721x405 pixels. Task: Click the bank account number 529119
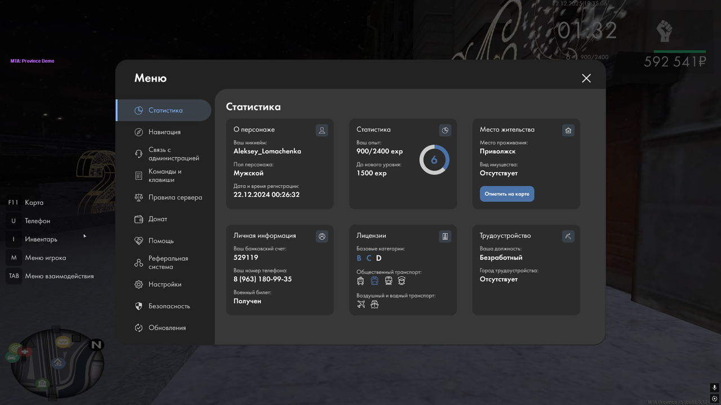tap(246, 258)
